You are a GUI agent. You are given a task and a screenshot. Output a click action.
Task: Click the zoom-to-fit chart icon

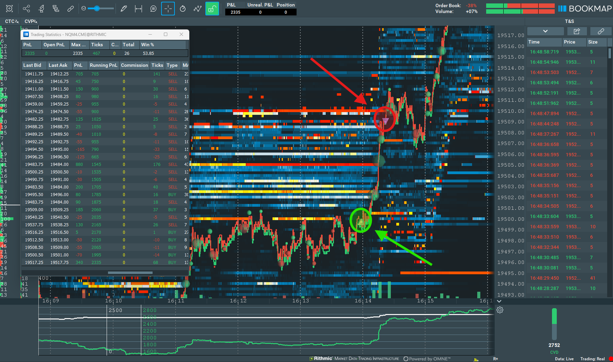click(x=10, y=9)
